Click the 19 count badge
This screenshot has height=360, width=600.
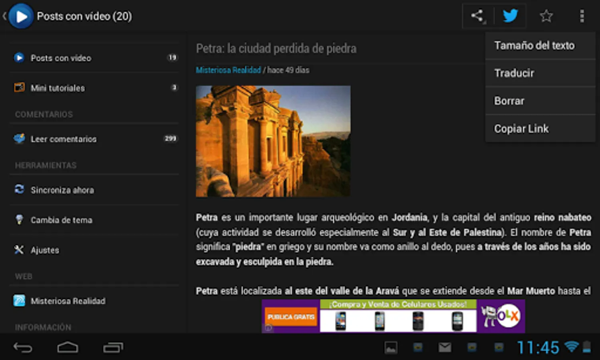172,58
